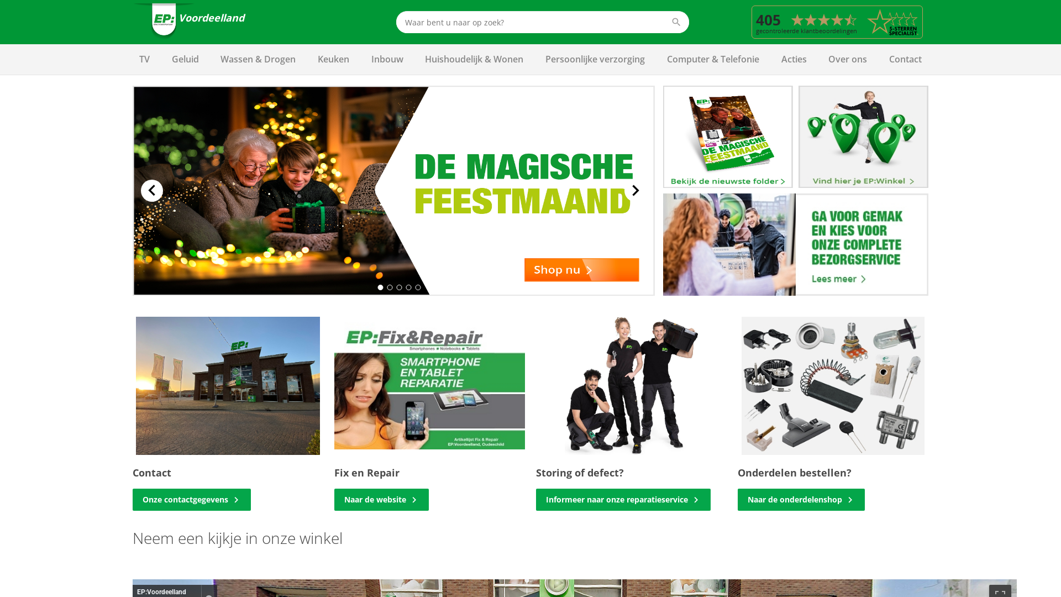Expand the Persoonlijke verzorging menu
This screenshot has height=597, width=1061.
tap(595, 59)
